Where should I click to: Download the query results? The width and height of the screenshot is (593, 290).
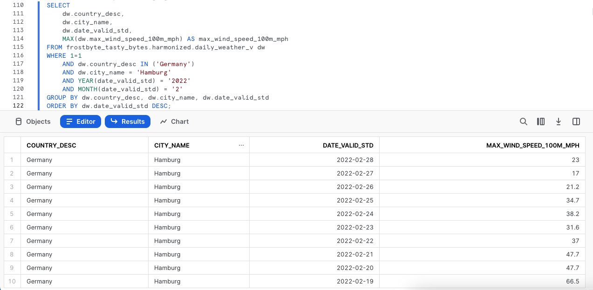tap(559, 121)
